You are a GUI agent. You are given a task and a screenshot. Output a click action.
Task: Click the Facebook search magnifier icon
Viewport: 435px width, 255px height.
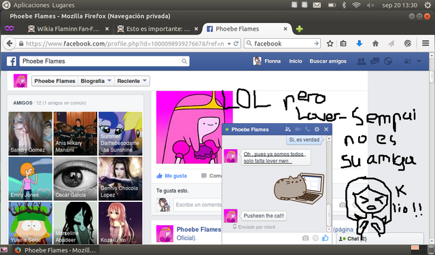[x=184, y=61]
